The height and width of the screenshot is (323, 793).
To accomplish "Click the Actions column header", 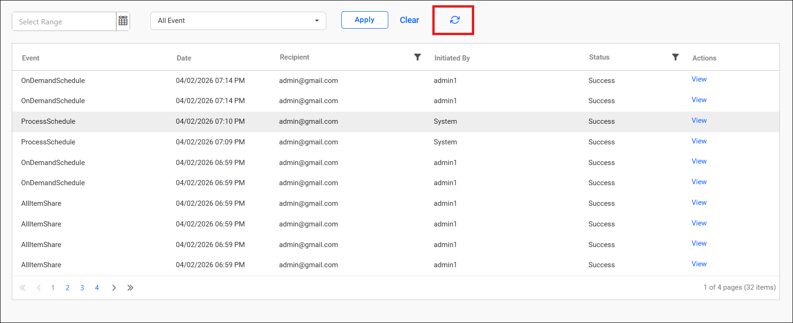I will [704, 58].
